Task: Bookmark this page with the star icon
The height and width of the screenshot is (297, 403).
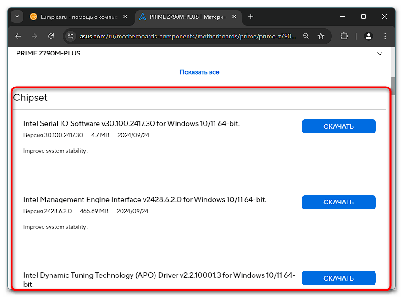Action: (321, 36)
